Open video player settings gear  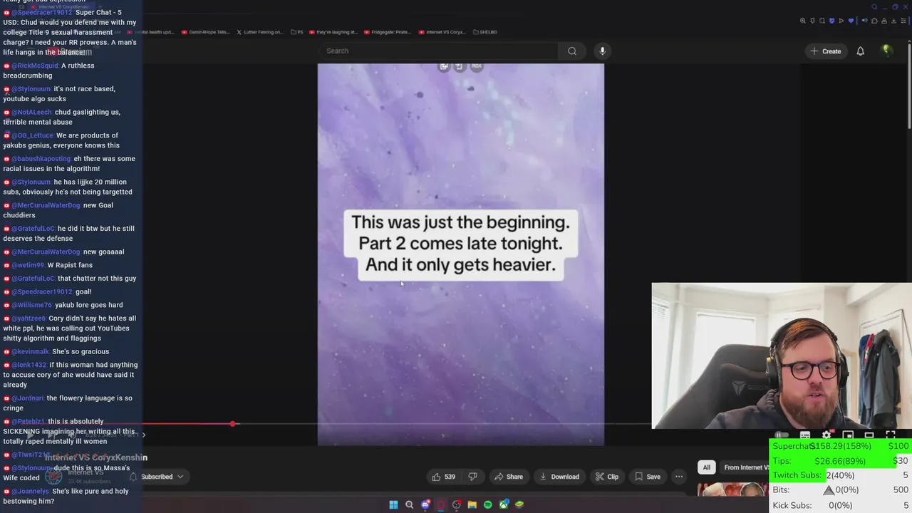(826, 435)
